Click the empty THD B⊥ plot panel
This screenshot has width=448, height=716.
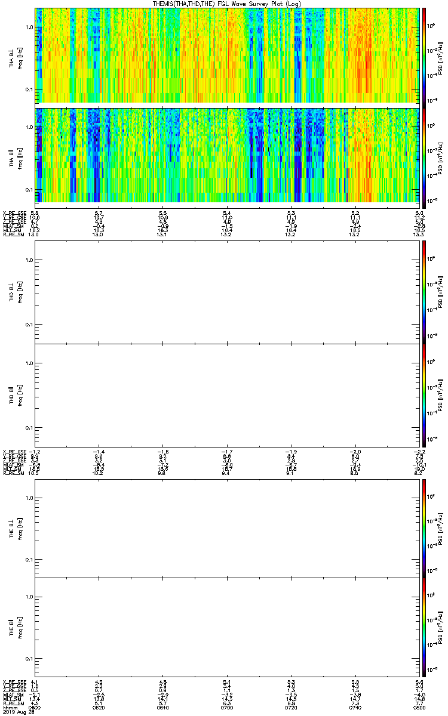227,292
